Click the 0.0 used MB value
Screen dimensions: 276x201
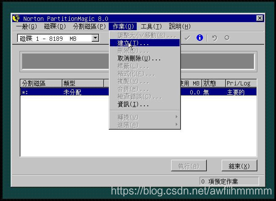(194, 92)
